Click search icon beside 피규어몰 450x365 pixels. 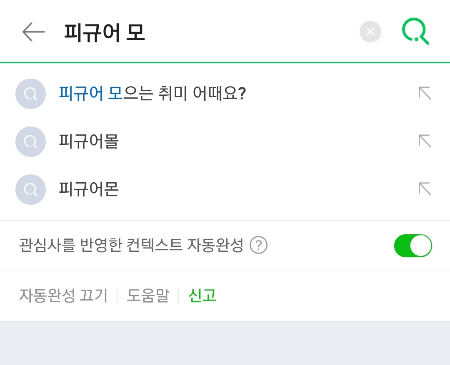30,142
